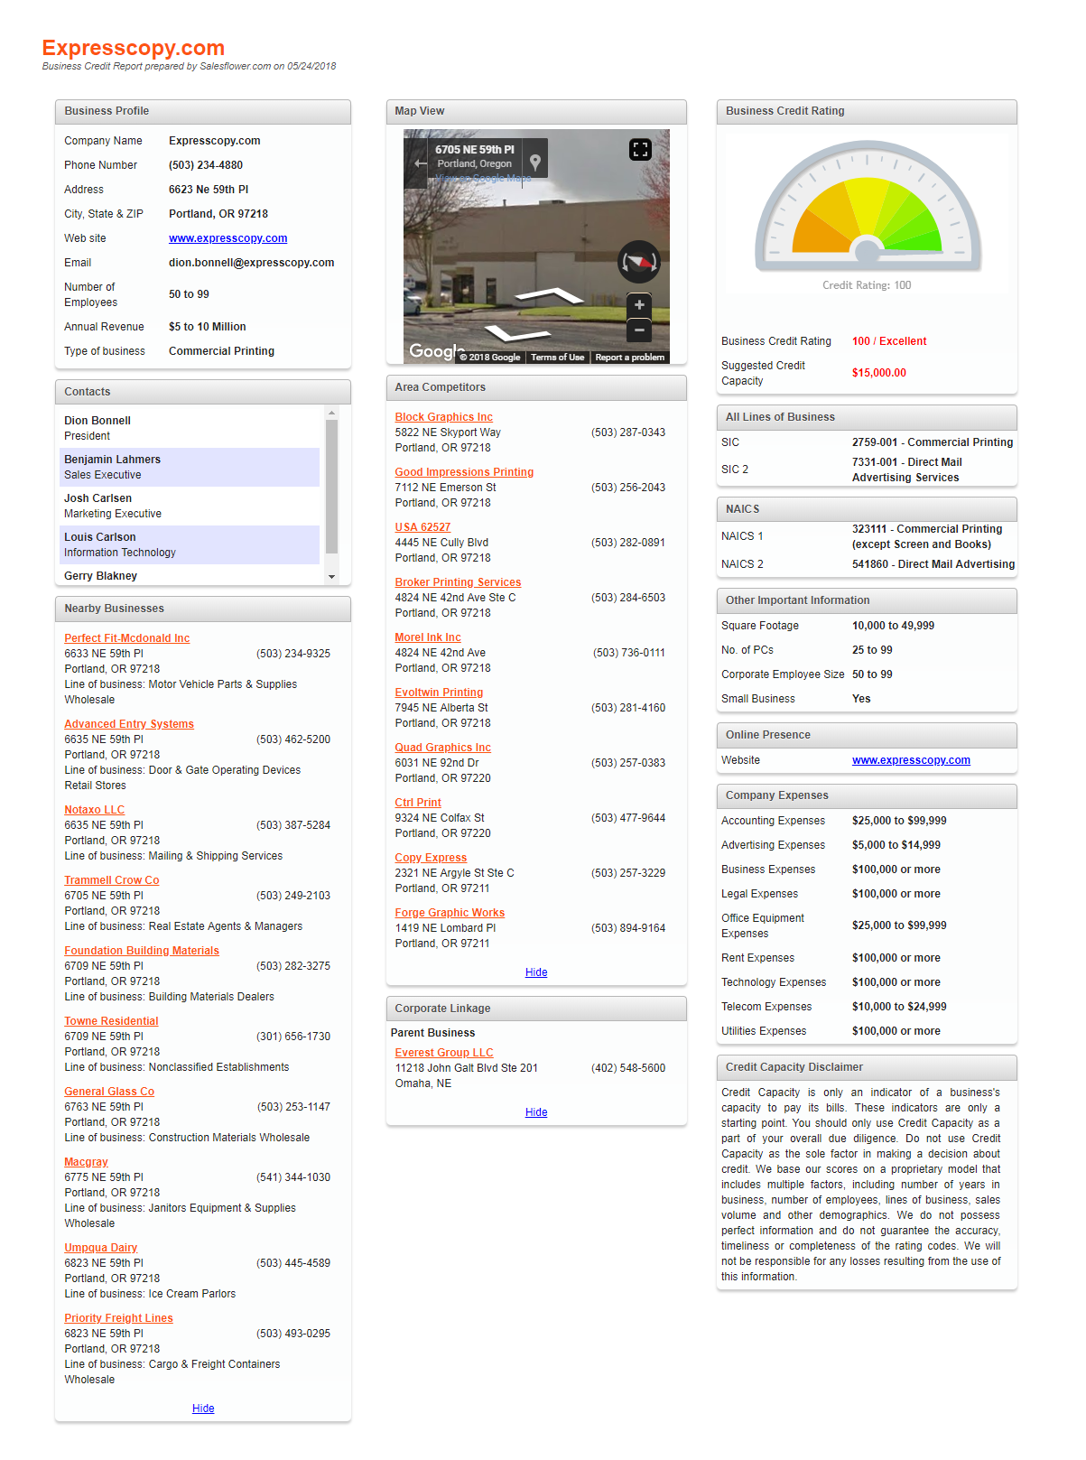The image size is (1086, 1460).
Task: Open website link under Online Presence
Action: coord(911,760)
